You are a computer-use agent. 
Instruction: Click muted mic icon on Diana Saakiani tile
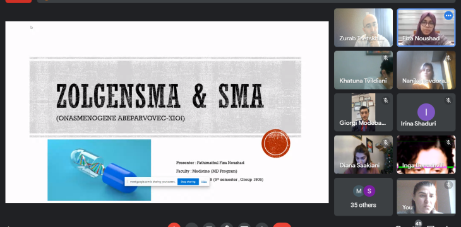coord(385,143)
